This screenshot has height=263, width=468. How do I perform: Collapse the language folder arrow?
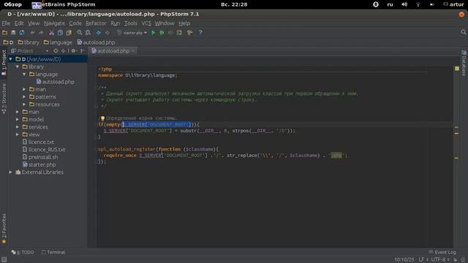24,75
